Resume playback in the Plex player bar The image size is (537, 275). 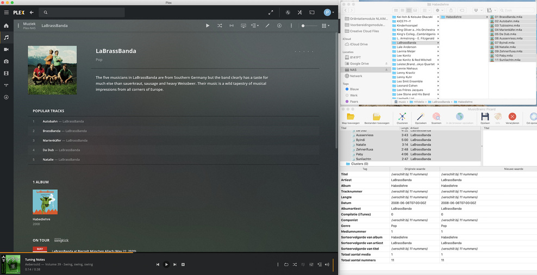tap(166, 264)
